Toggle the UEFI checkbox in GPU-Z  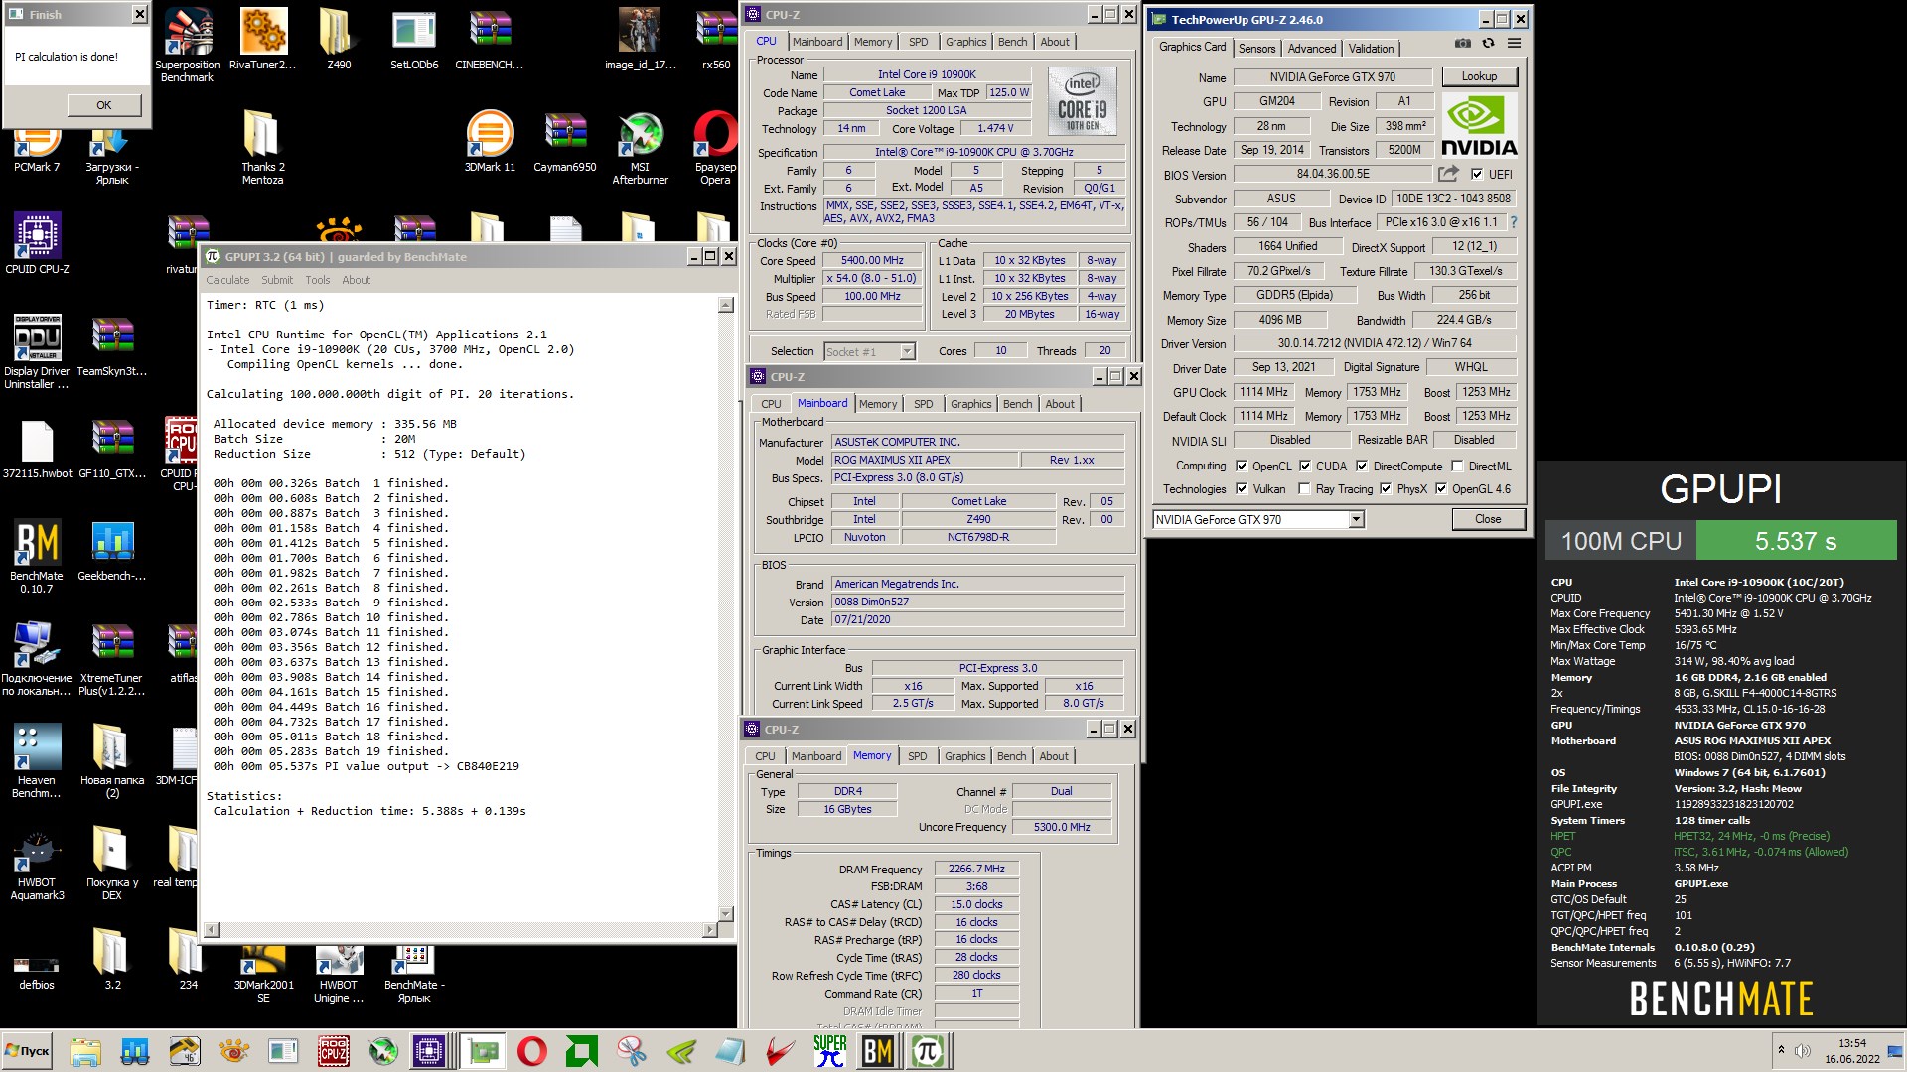[x=1477, y=174]
